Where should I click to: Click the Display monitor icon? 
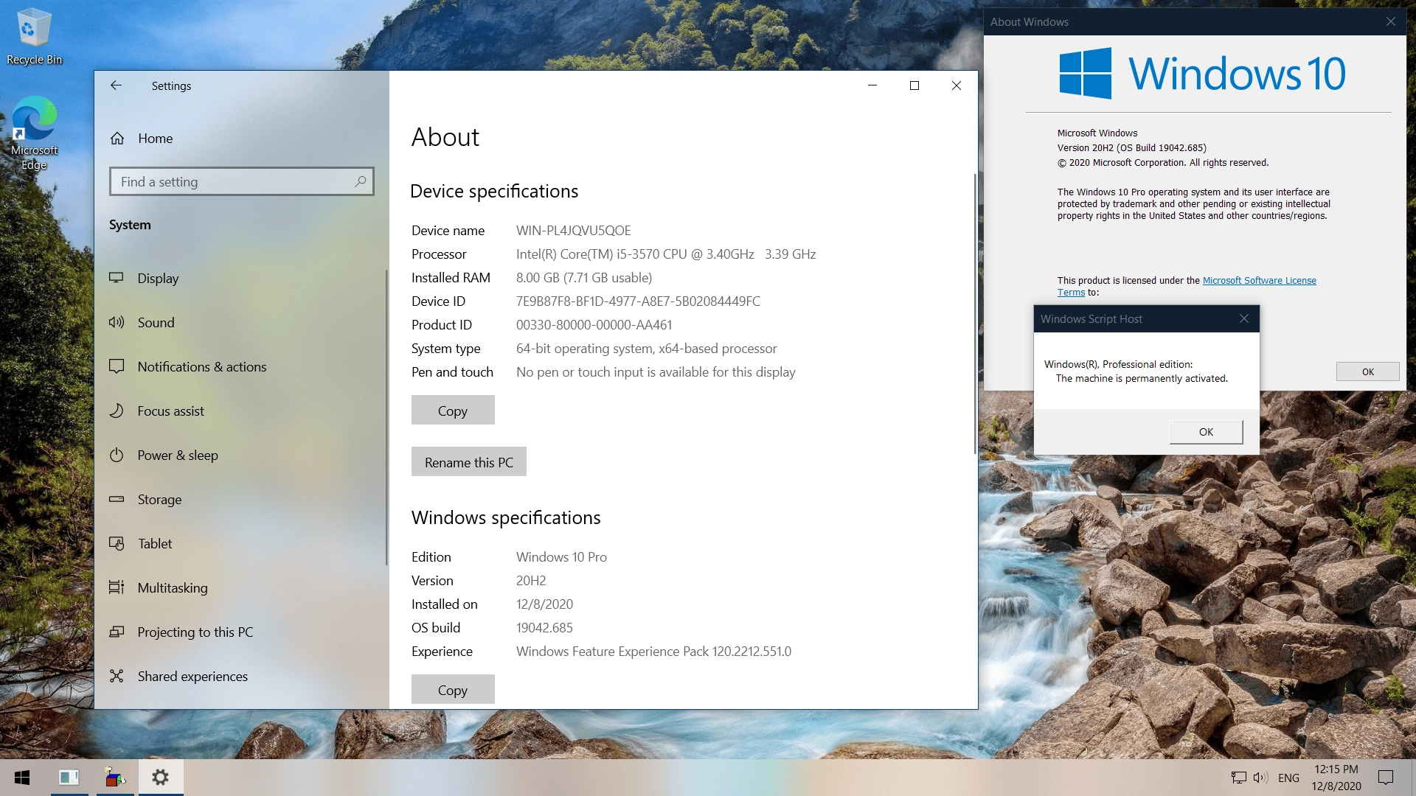click(117, 278)
